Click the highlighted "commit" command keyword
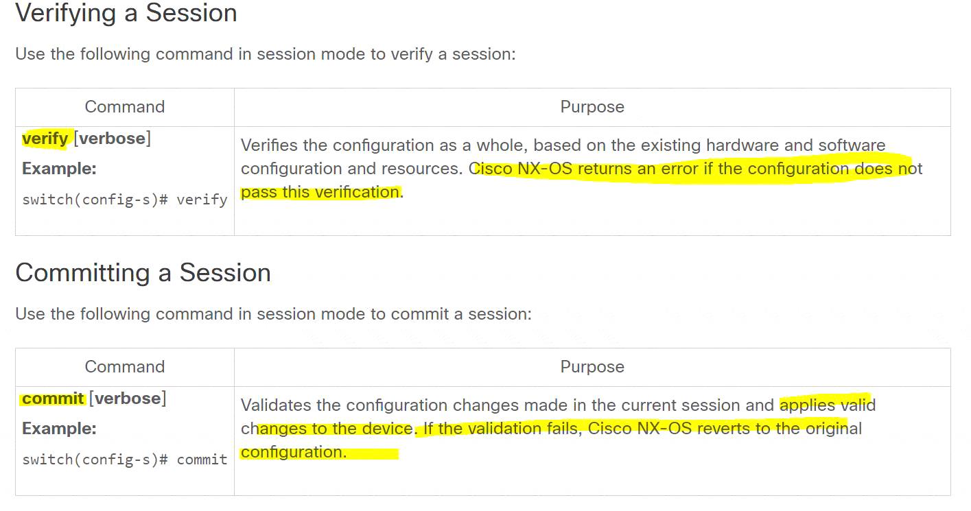The image size is (971, 511). 53,399
